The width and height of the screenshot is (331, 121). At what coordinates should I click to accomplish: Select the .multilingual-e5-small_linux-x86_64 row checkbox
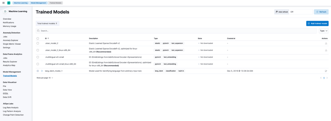pos(38,64)
